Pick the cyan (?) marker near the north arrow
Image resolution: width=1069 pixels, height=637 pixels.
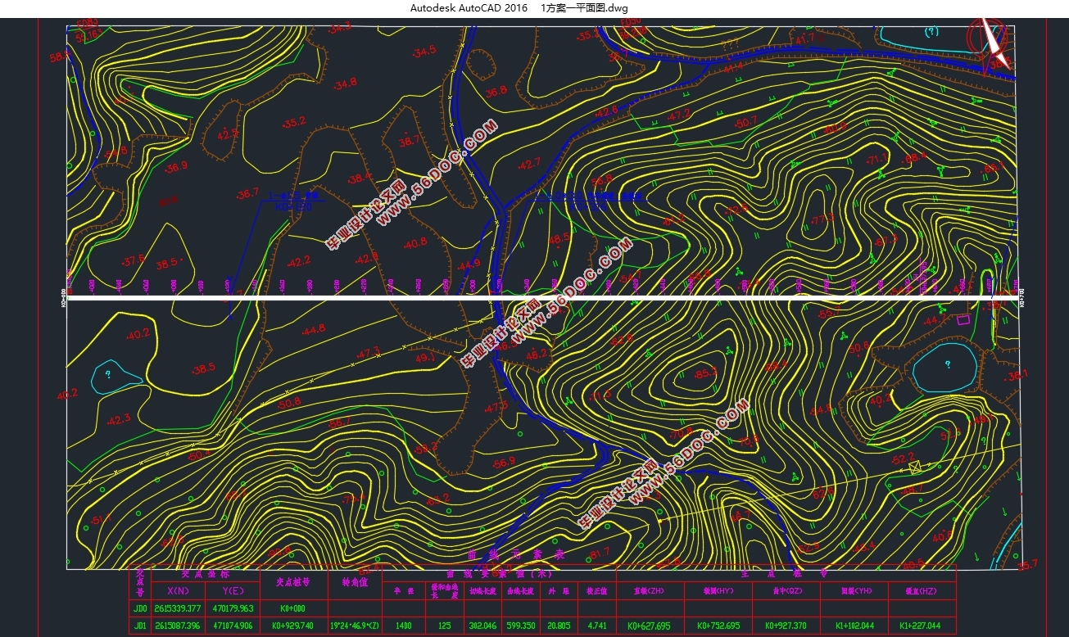click(x=931, y=32)
